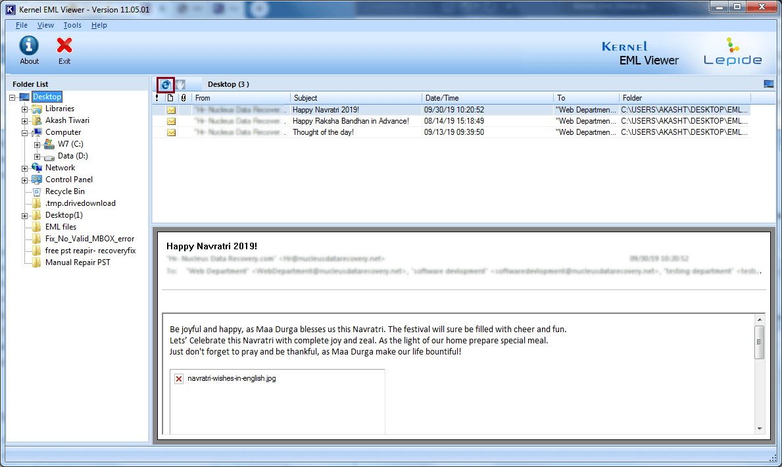Click the refresh icon above the email list

(x=166, y=84)
